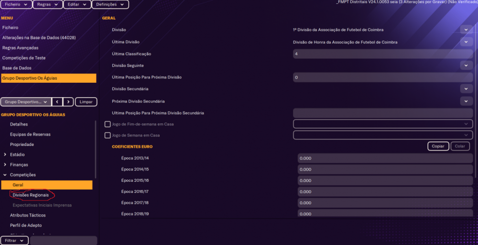
Task: Open Atributos Tácticos section
Action: [28, 215]
